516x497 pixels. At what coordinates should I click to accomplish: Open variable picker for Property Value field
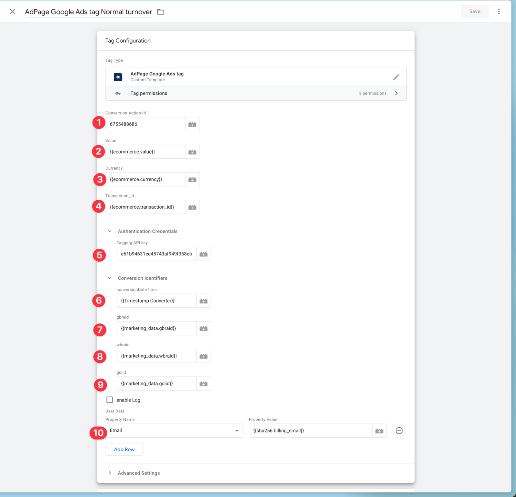coord(379,431)
